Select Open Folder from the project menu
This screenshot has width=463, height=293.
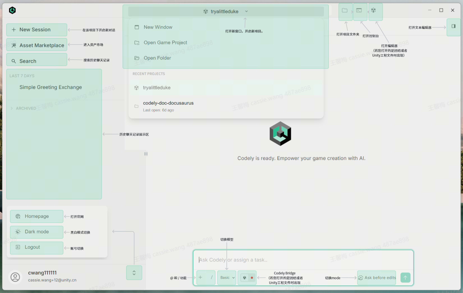pyautogui.click(x=226, y=58)
